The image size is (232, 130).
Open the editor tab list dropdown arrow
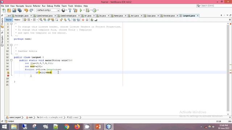click(227, 15)
